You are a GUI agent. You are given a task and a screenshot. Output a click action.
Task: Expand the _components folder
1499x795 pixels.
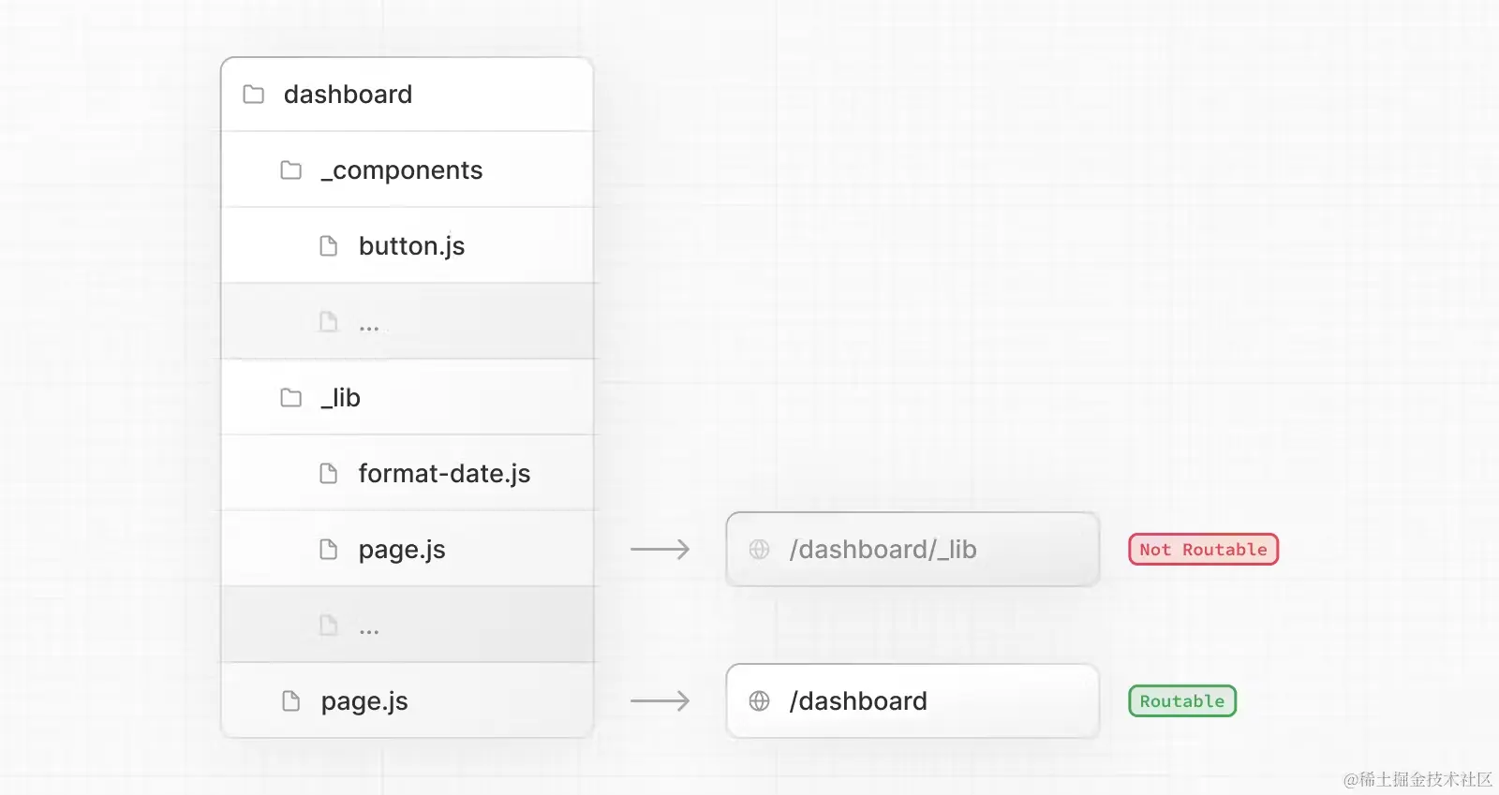408,170
